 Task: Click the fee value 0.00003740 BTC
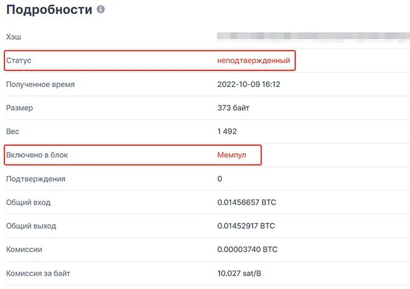(x=247, y=250)
